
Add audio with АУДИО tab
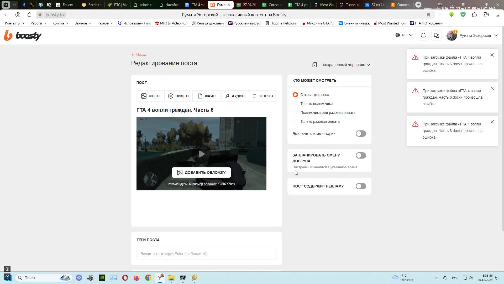pyautogui.click(x=235, y=96)
